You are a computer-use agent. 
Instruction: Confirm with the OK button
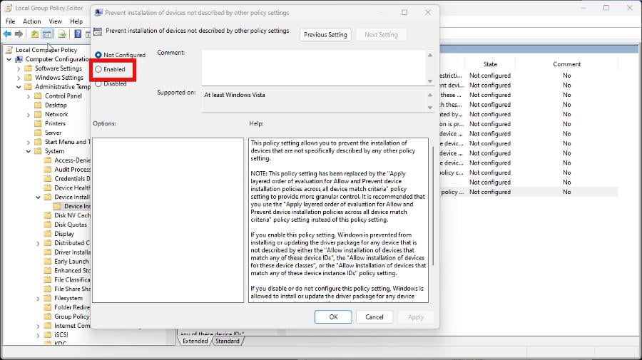333,317
